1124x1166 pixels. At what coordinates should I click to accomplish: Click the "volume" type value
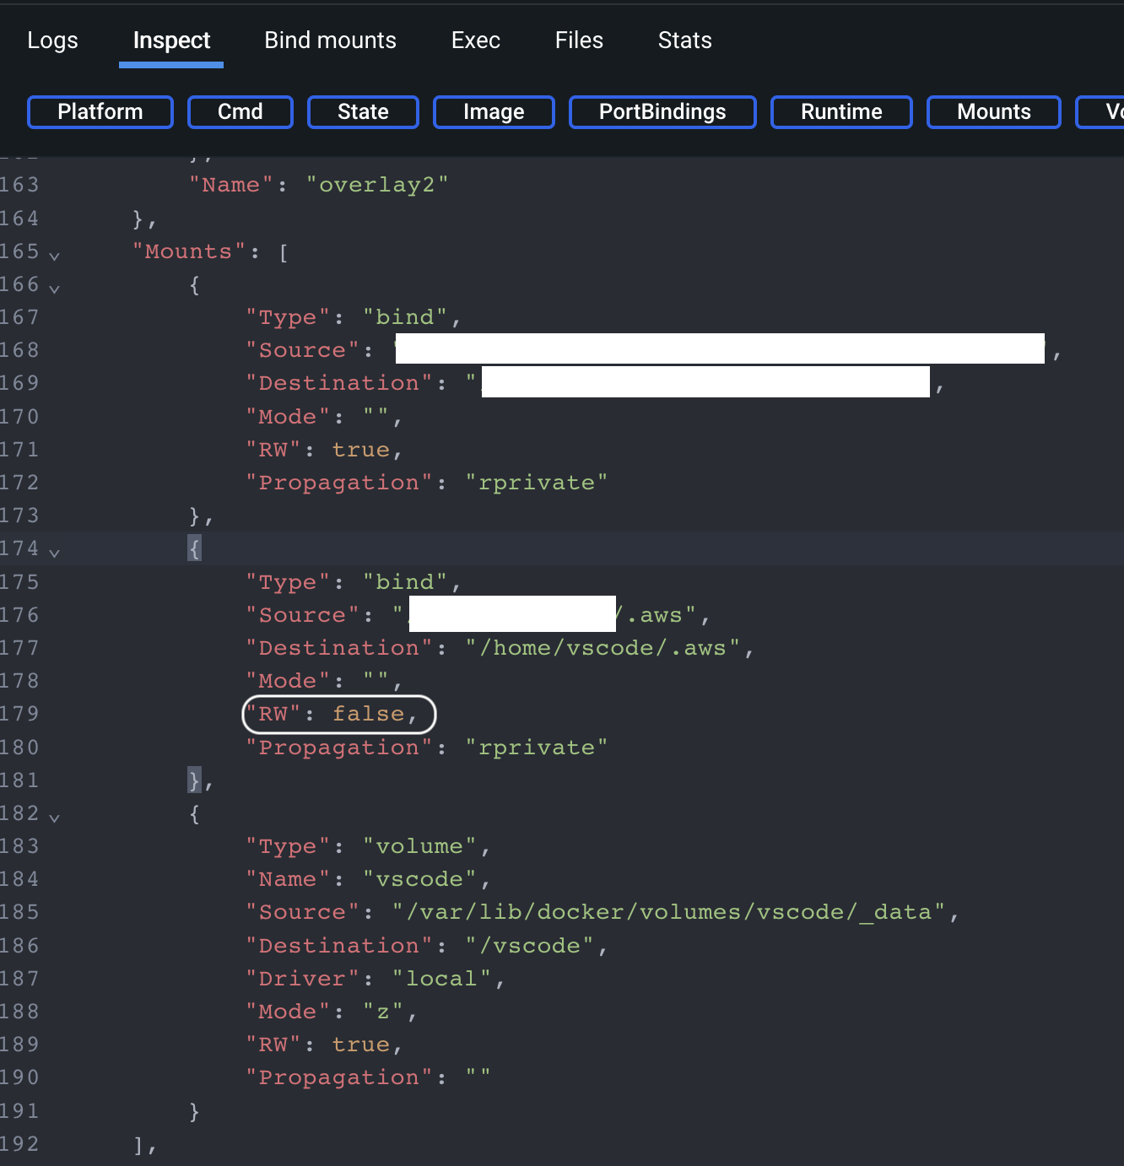(420, 846)
